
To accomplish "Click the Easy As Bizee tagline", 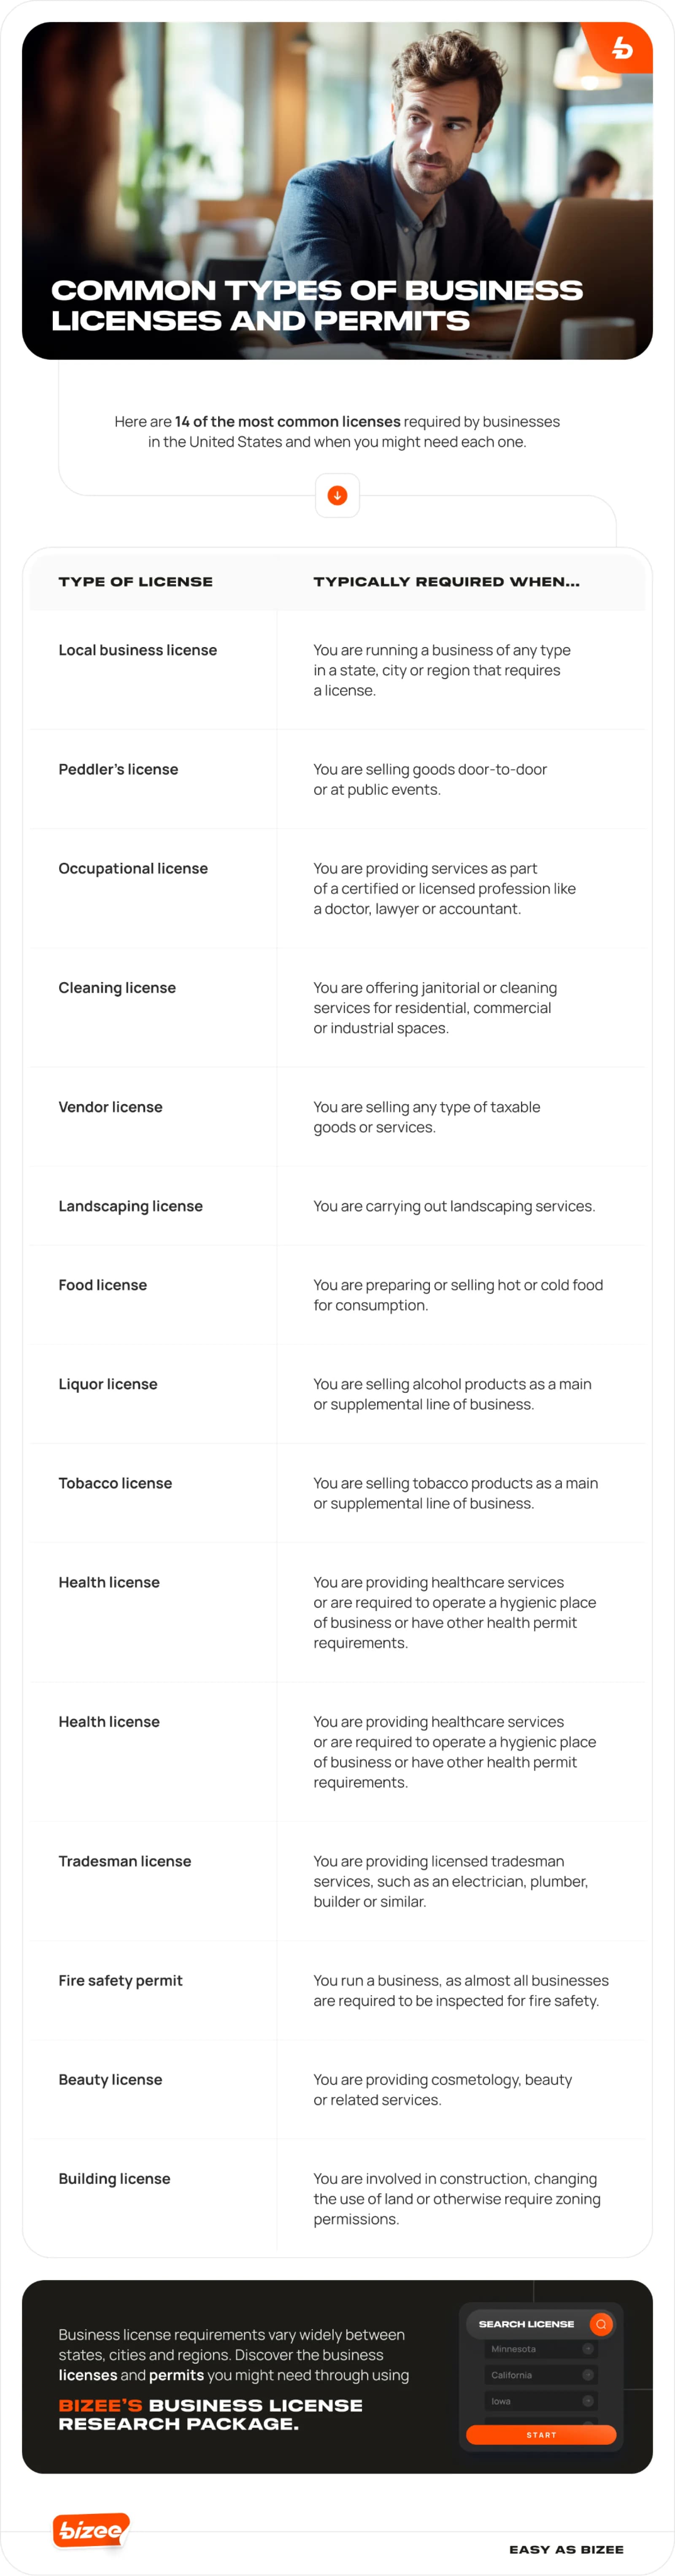I will click(566, 2549).
